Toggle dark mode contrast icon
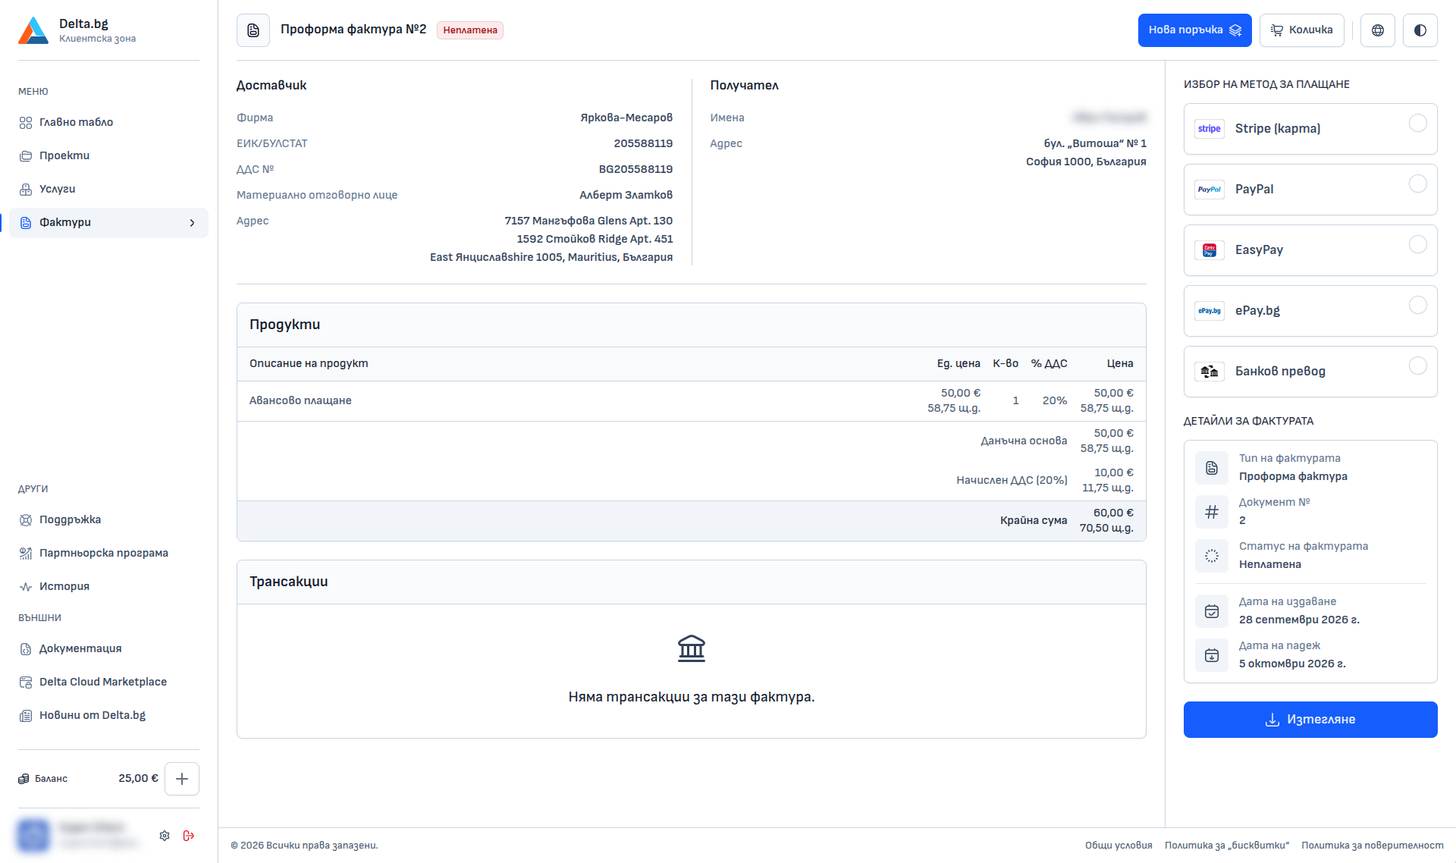Image resolution: width=1456 pixels, height=863 pixels. [x=1420, y=30]
